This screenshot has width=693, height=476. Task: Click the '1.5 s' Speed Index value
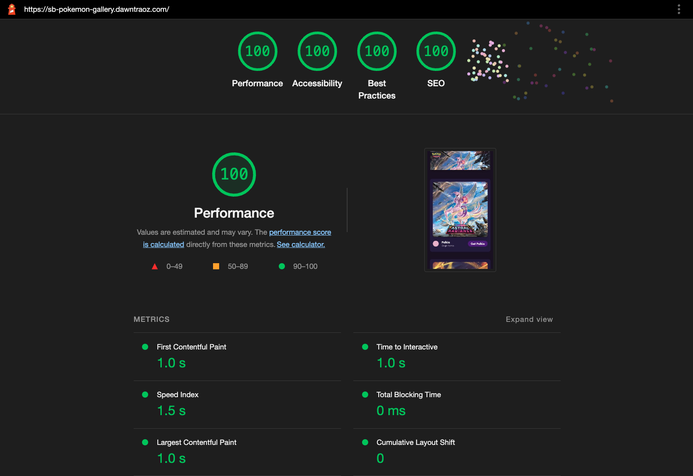pyautogui.click(x=171, y=411)
